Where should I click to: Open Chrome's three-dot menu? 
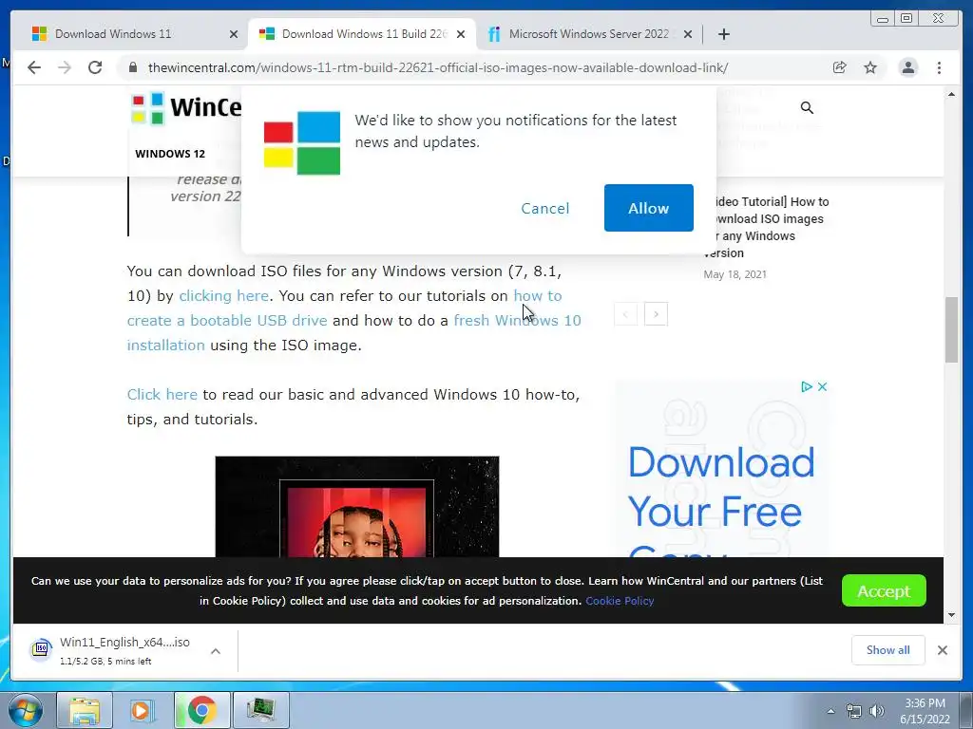939,67
